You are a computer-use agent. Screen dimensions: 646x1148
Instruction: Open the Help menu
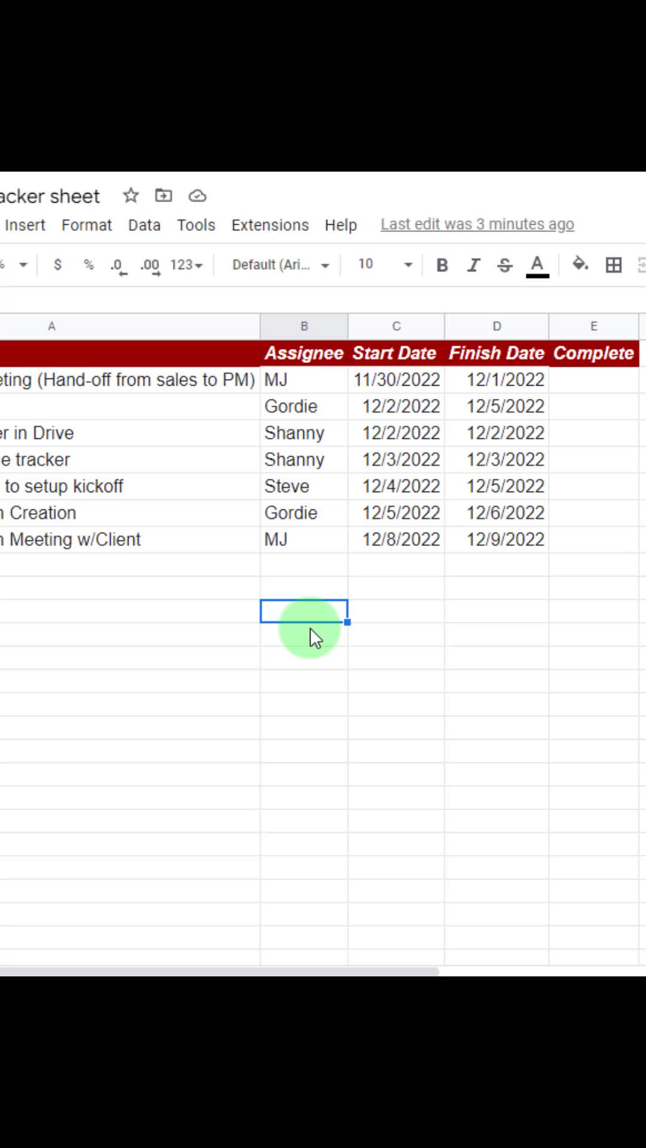click(x=341, y=225)
